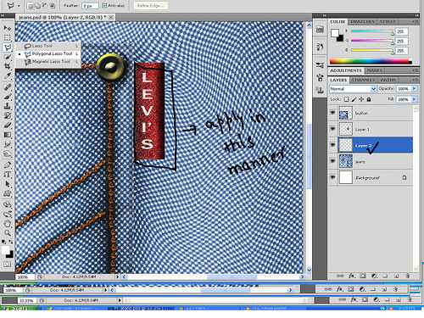Open the Layers panel options menu

click(415, 80)
